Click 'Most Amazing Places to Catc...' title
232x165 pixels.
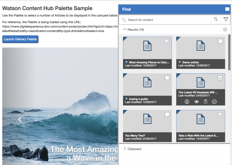point(149,62)
